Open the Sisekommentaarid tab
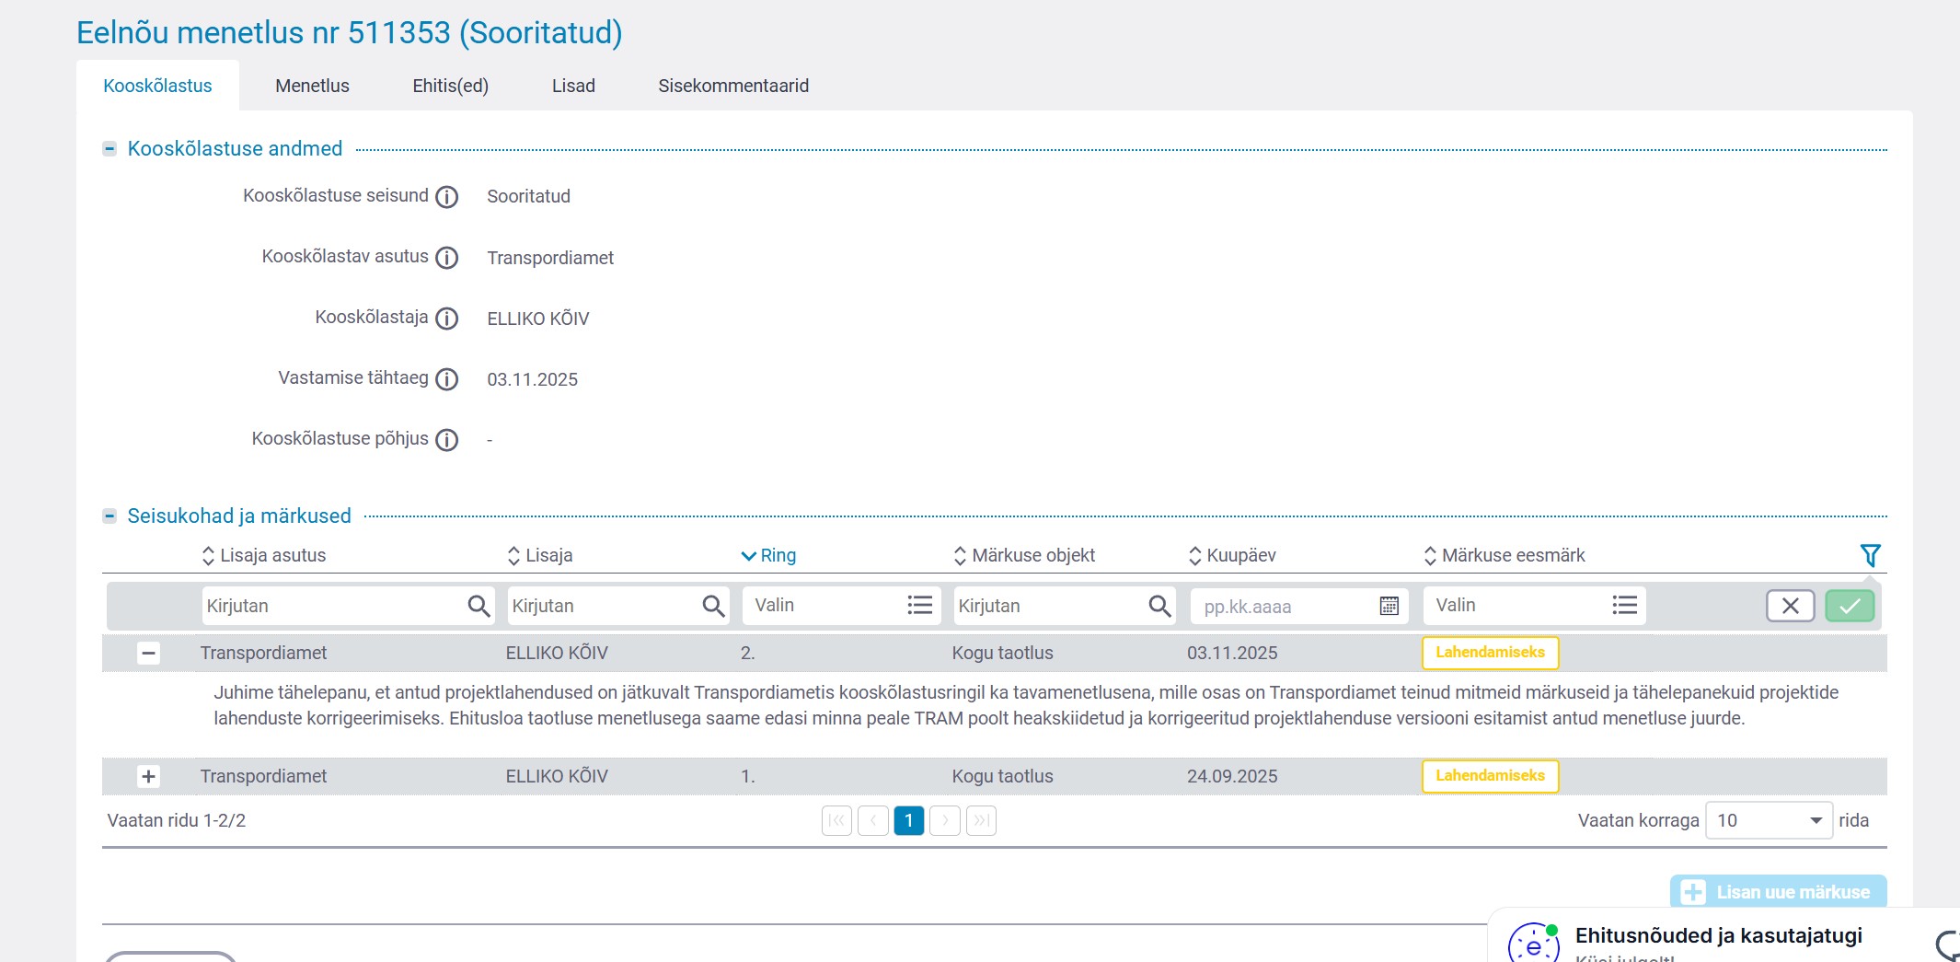 click(x=733, y=86)
